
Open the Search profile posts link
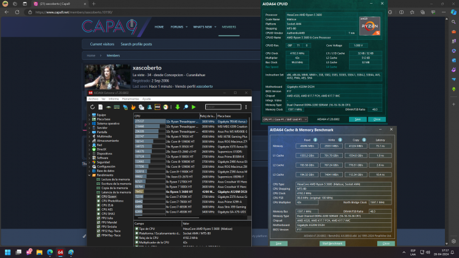point(136,44)
